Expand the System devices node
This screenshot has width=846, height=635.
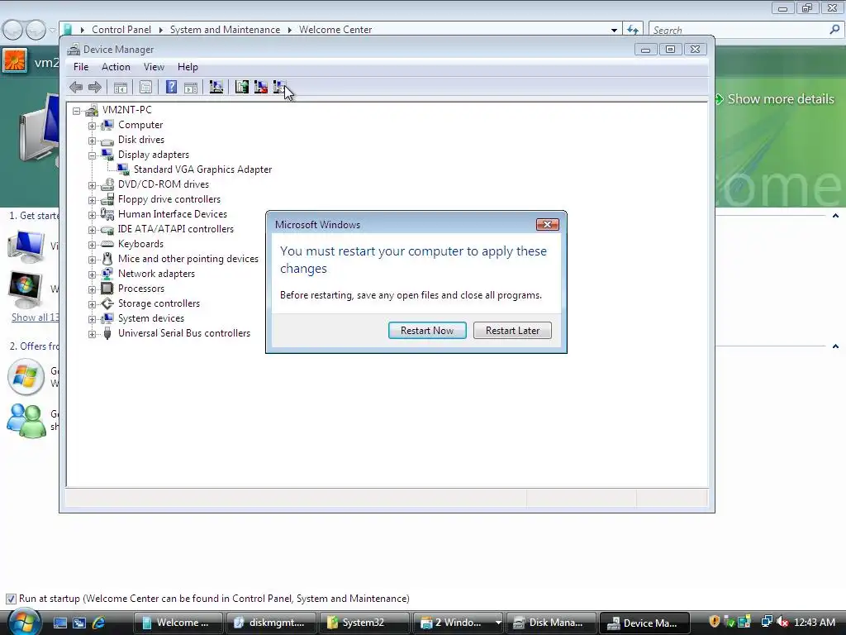pyautogui.click(x=93, y=319)
